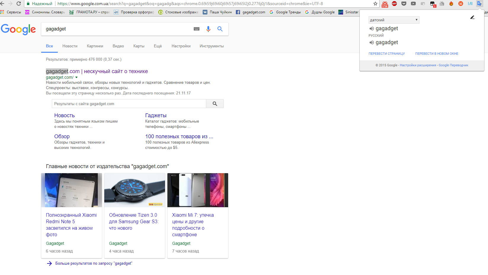The image size is (488, 275).
Task: Click the Redmi Note 5 phone thumbnail
Action: [x=72, y=190]
